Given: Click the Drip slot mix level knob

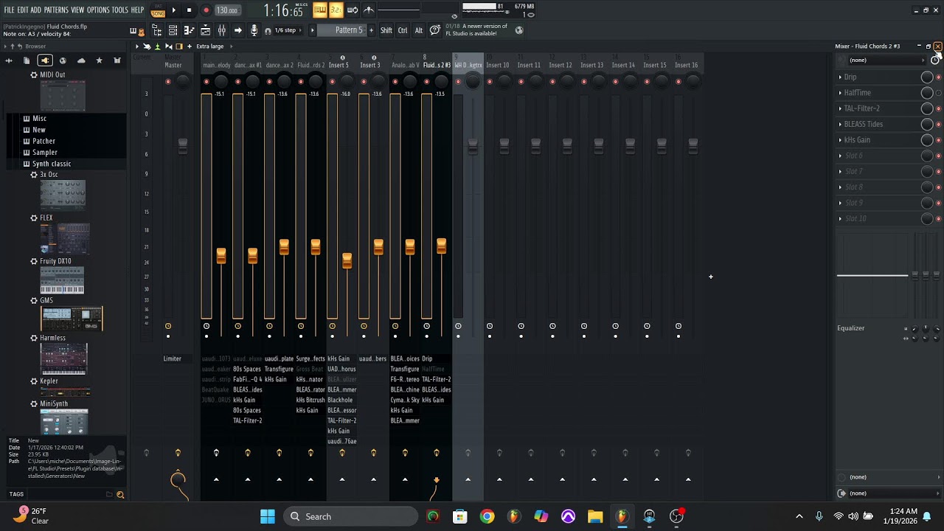Looking at the screenshot, I should point(927,77).
